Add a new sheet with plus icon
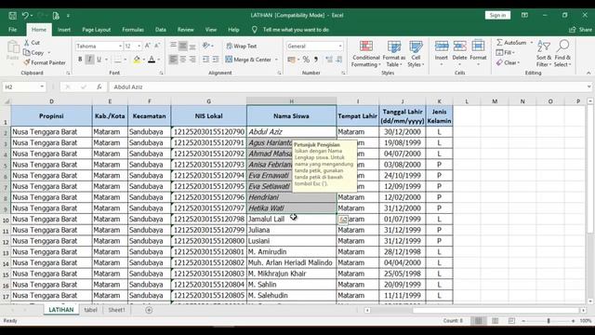The height and width of the screenshot is (335, 595). point(149,310)
